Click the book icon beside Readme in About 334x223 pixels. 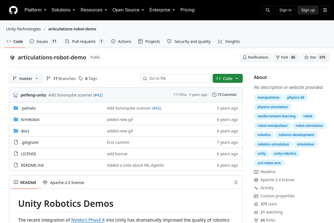(256, 172)
